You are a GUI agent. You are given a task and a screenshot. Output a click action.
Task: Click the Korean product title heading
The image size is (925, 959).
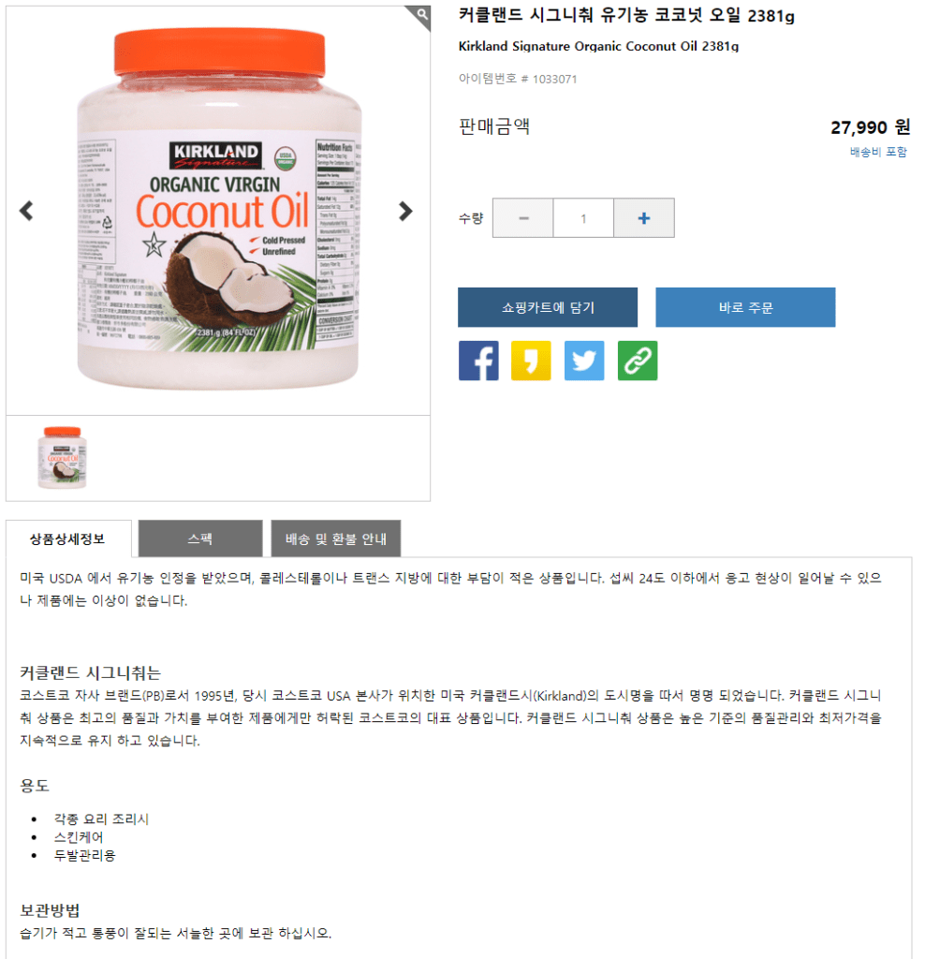(626, 15)
